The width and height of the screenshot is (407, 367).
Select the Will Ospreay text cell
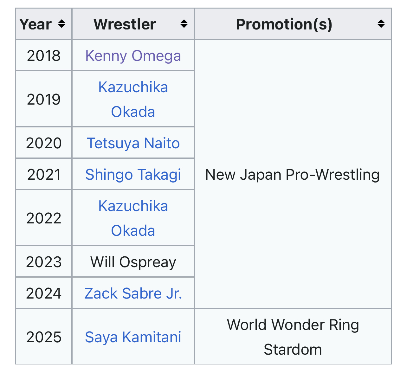pyautogui.click(x=133, y=262)
